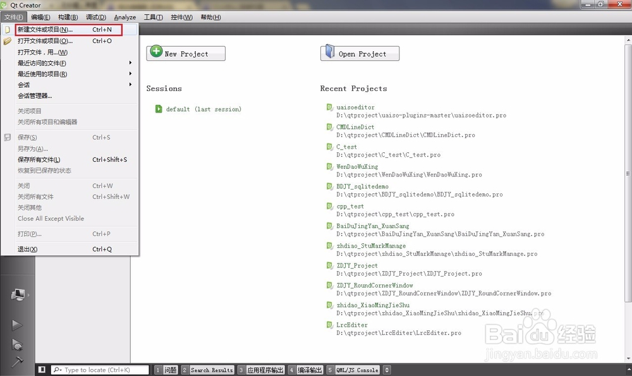The height and width of the screenshot is (376, 632).
Task: Open the 编辑(E) menu in menu bar
Action: coord(40,17)
